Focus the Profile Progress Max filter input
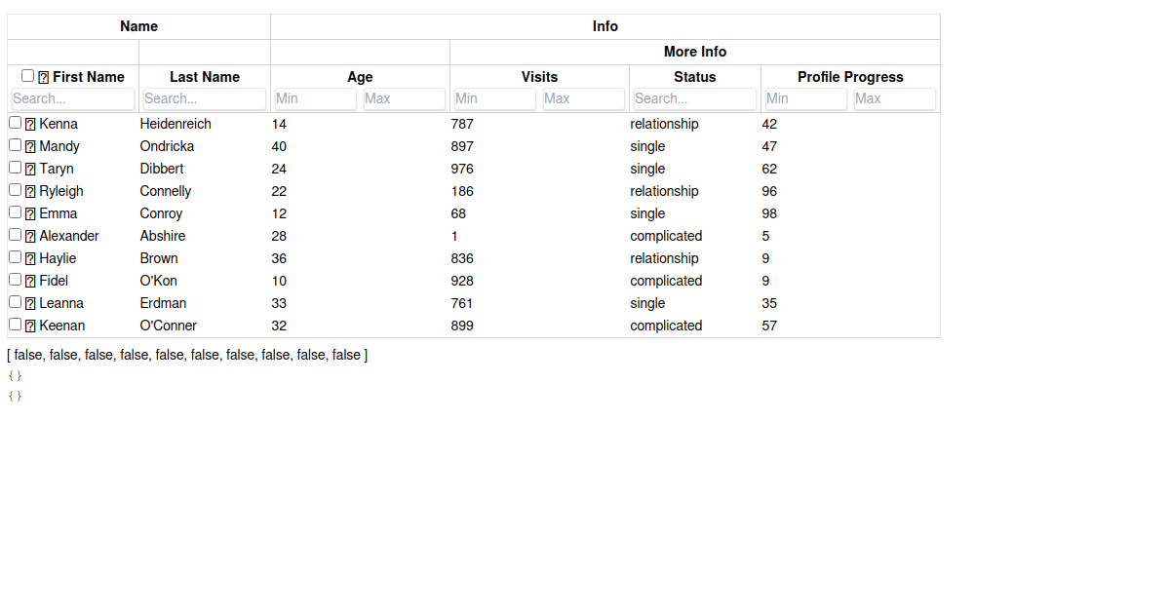 click(x=894, y=98)
